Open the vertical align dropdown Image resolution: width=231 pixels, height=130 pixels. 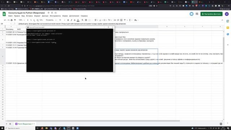click(x=101, y=20)
